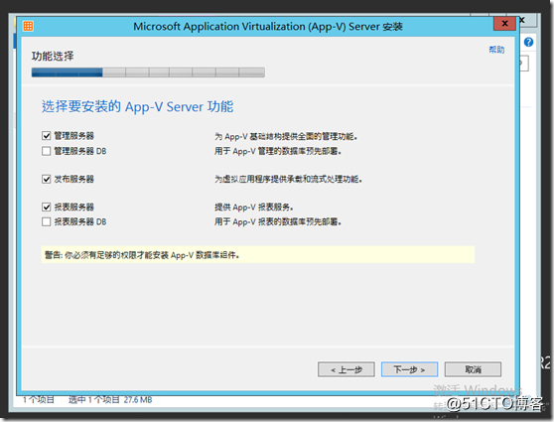
Task: Click the 功能选择 heading
Action: pyautogui.click(x=53, y=56)
